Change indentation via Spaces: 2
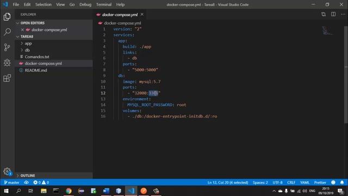Viewport: 348px width, 196px height. 260,182
